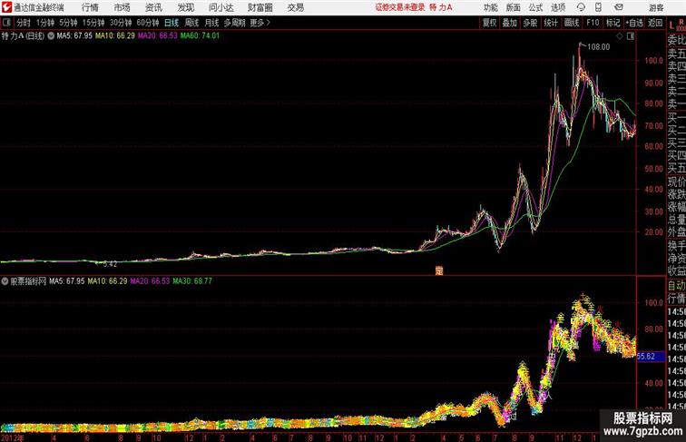This screenshot has height=442, width=686.
Task: Open the 资讯 menu
Action: 153,7
